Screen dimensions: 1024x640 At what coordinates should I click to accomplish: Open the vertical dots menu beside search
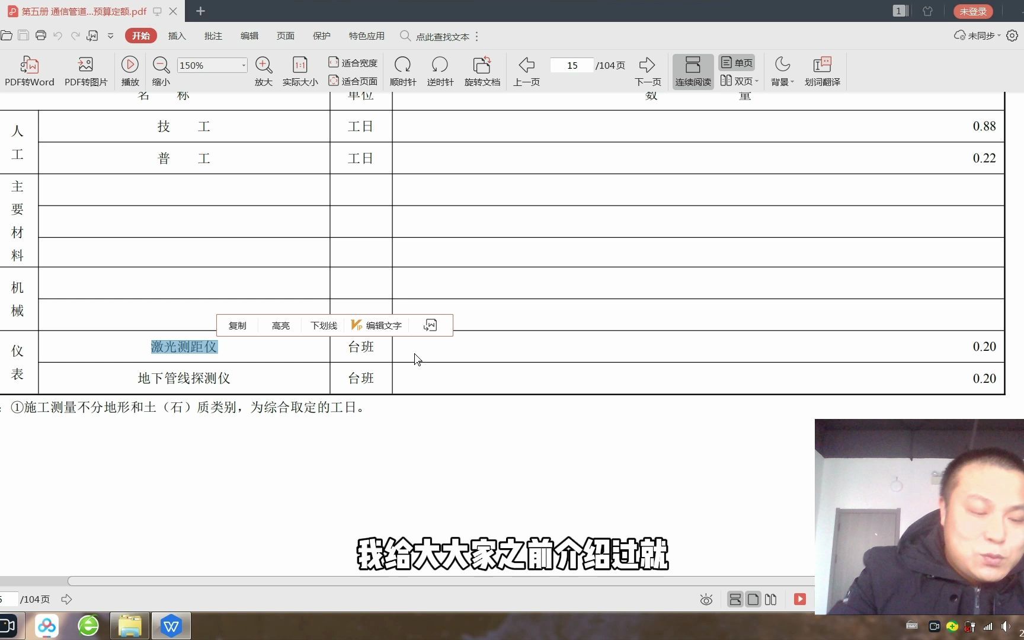coord(476,36)
